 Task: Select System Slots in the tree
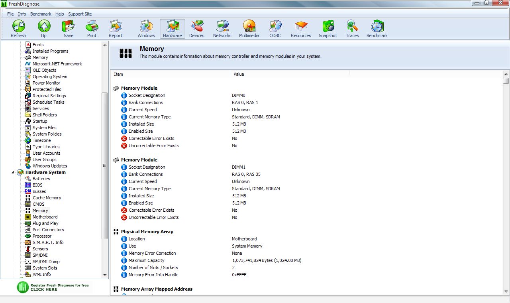click(x=45, y=268)
